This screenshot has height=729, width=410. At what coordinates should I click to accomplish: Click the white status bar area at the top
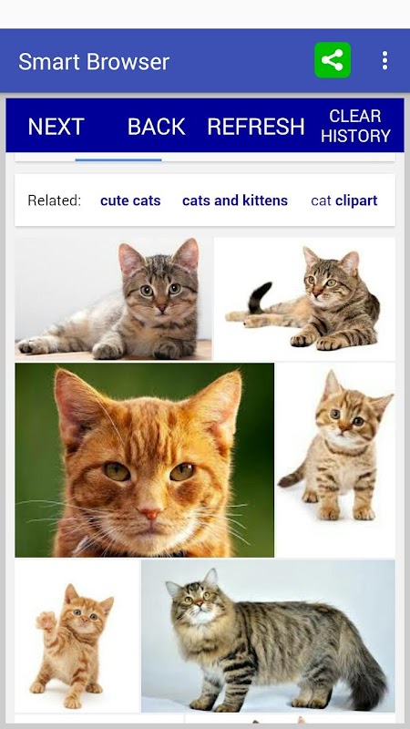click(x=205, y=15)
